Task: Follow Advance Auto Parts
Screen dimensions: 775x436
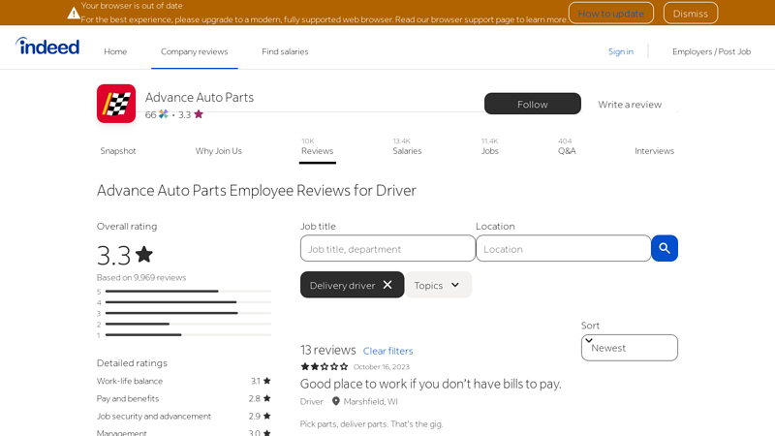Action: (532, 104)
